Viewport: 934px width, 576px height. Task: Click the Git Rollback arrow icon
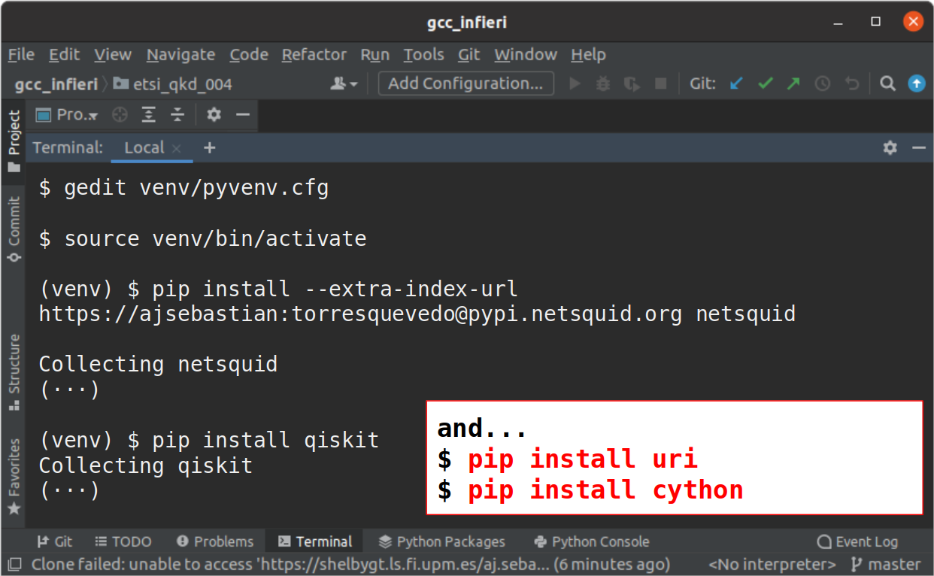(x=851, y=83)
